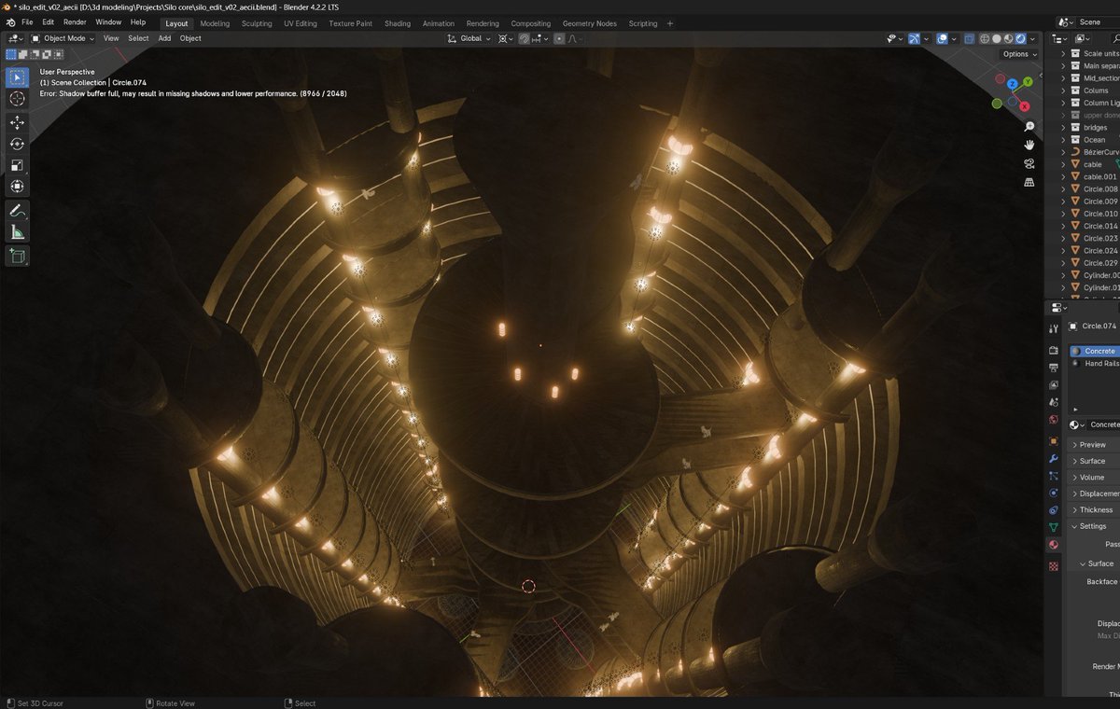Open the Object Data properties tab
Viewport: 1120px width, 709px height.
tap(1054, 527)
